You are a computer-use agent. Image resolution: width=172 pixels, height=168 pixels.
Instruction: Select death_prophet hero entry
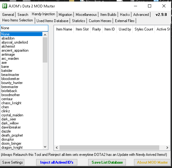[21, 135]
